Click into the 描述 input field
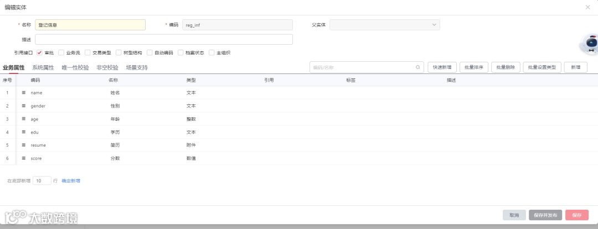This screenshot has height=229, width=598. pyautogui.click(x=164, y=40)
